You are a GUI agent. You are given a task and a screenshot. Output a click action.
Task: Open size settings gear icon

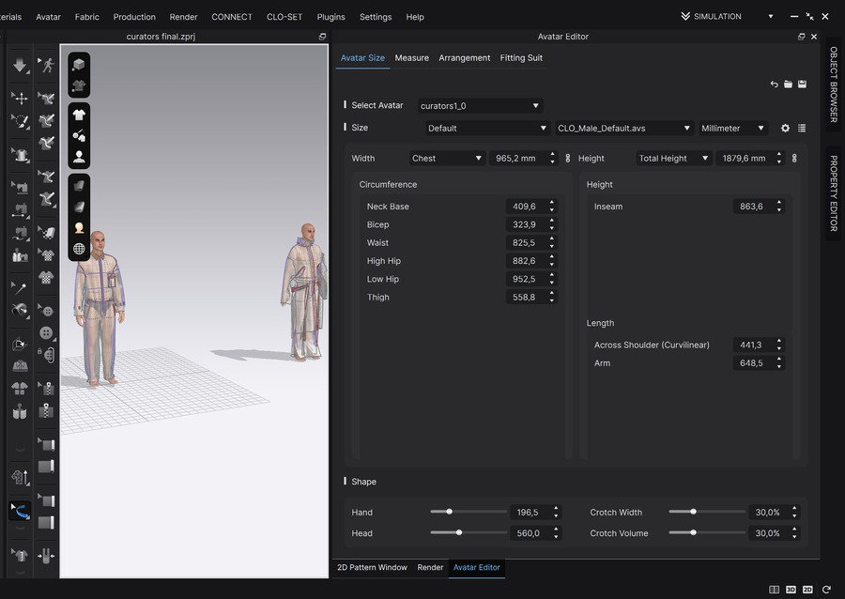[x=786, y=128]
